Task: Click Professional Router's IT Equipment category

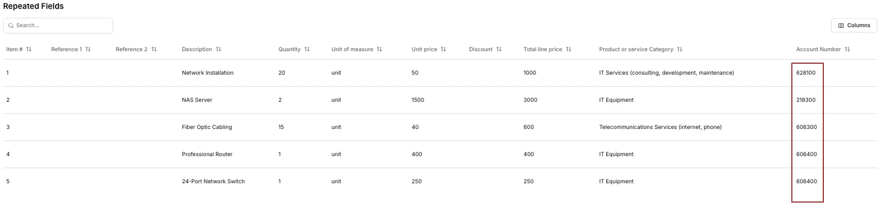Action: pos(616,154)
